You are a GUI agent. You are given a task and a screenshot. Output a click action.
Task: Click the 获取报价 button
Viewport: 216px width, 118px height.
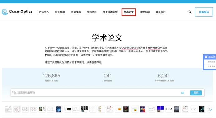point(204,12)
